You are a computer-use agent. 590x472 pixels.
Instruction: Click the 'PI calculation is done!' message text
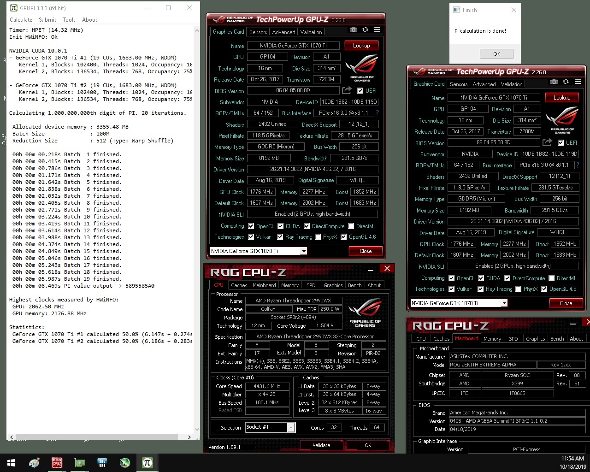480,31
